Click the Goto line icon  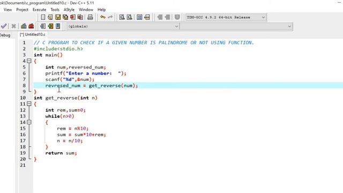pos(147,17)
